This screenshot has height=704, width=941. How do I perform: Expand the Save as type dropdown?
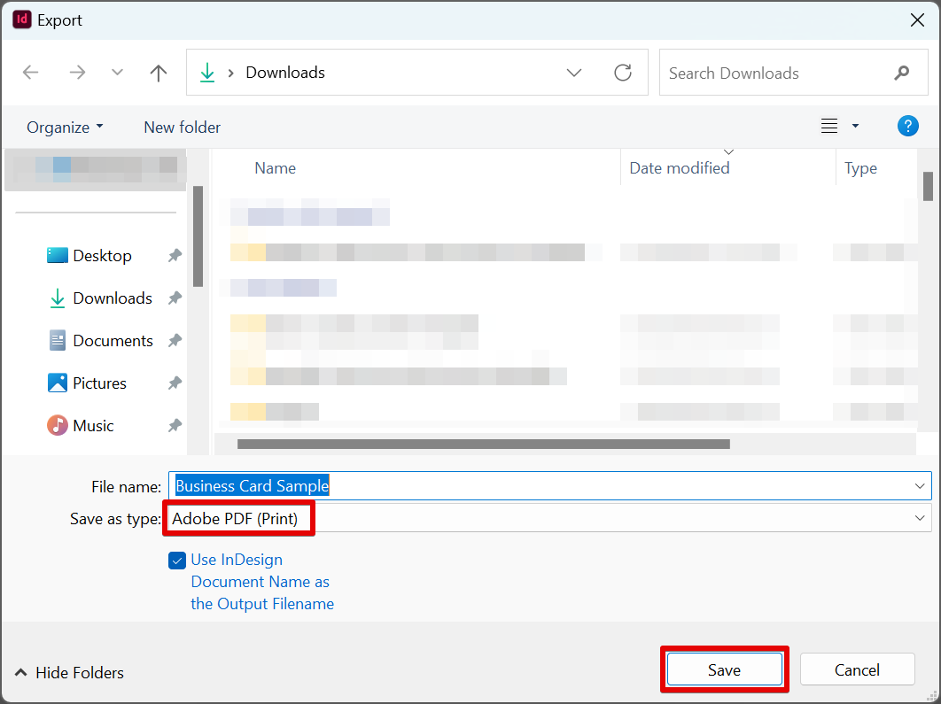point(920,518)
